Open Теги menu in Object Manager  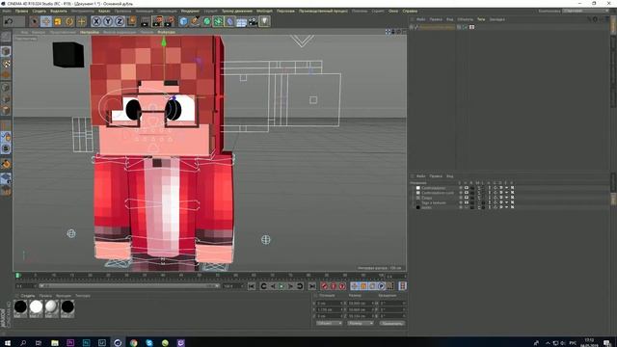tap(481, 19)
